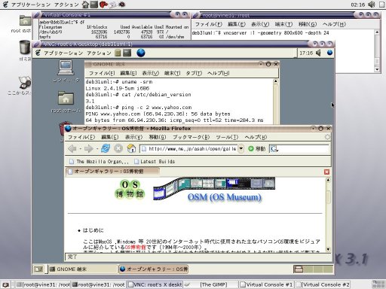Toggle show desktop button in VNC bottom panel

coord(38,269)
